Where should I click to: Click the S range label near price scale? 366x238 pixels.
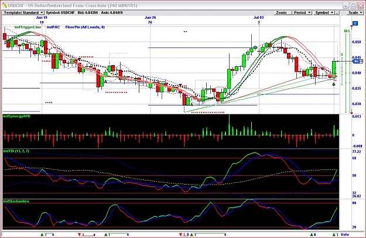341,55
